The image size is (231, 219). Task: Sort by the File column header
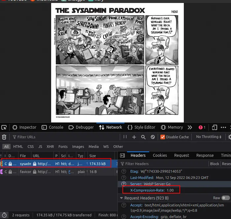[25, 156]
